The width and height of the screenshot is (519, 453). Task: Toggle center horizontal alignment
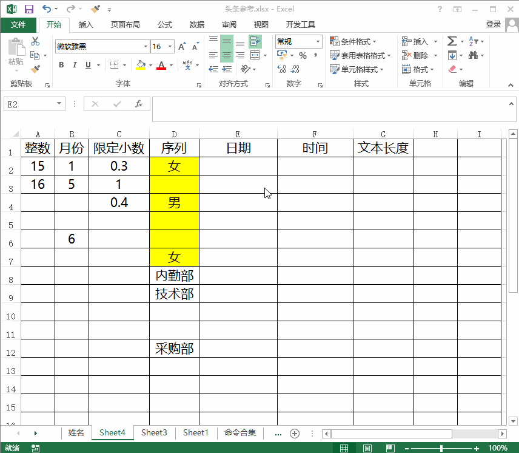pos(227,55)
